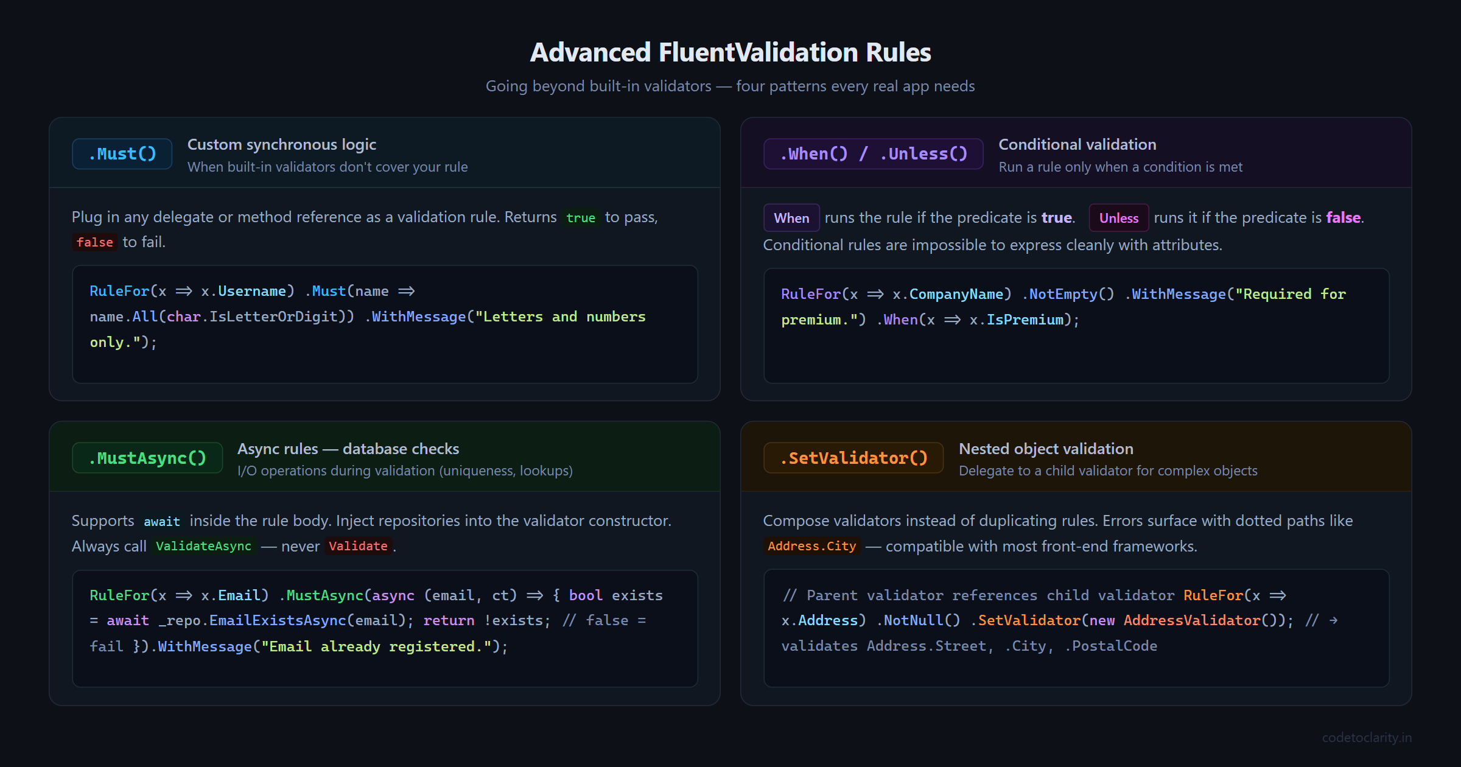Toggle the ValidateAsync code chip
This screenshot has width=1461, height=767.
point(203,546)
